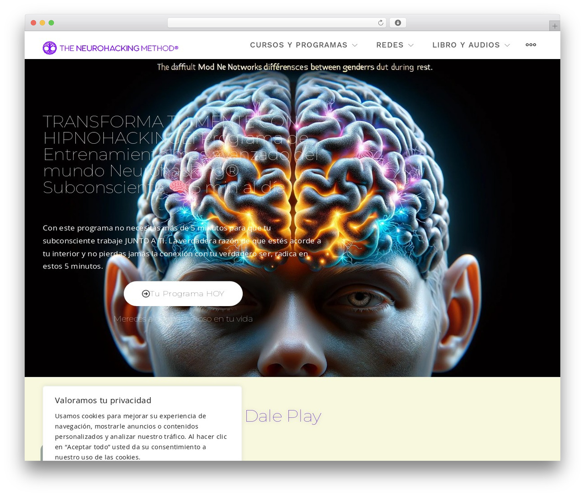585x496 pixels.
Task: Click the Neurohacking Method tree logo icon
Action: click(x=49, y=48)
